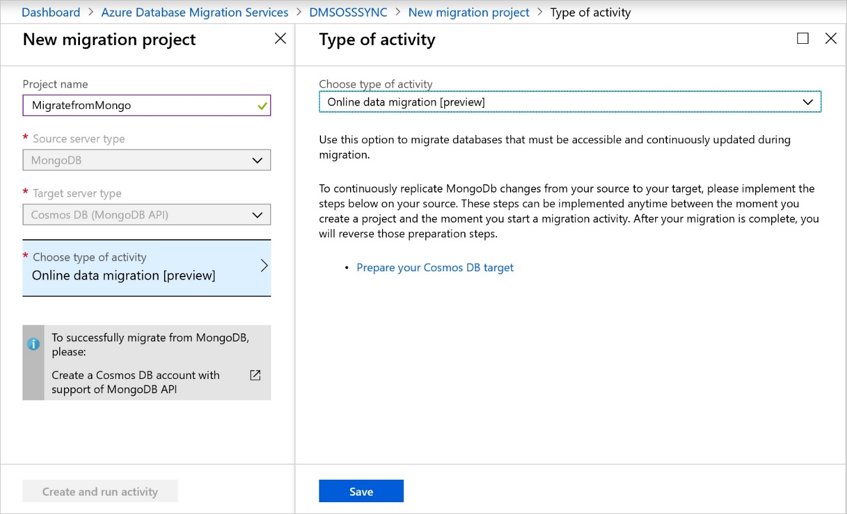Screen dimensions: 847x514
Task: Click the chevron in Cosmos DB dropdown
Action: pos(257,215)
